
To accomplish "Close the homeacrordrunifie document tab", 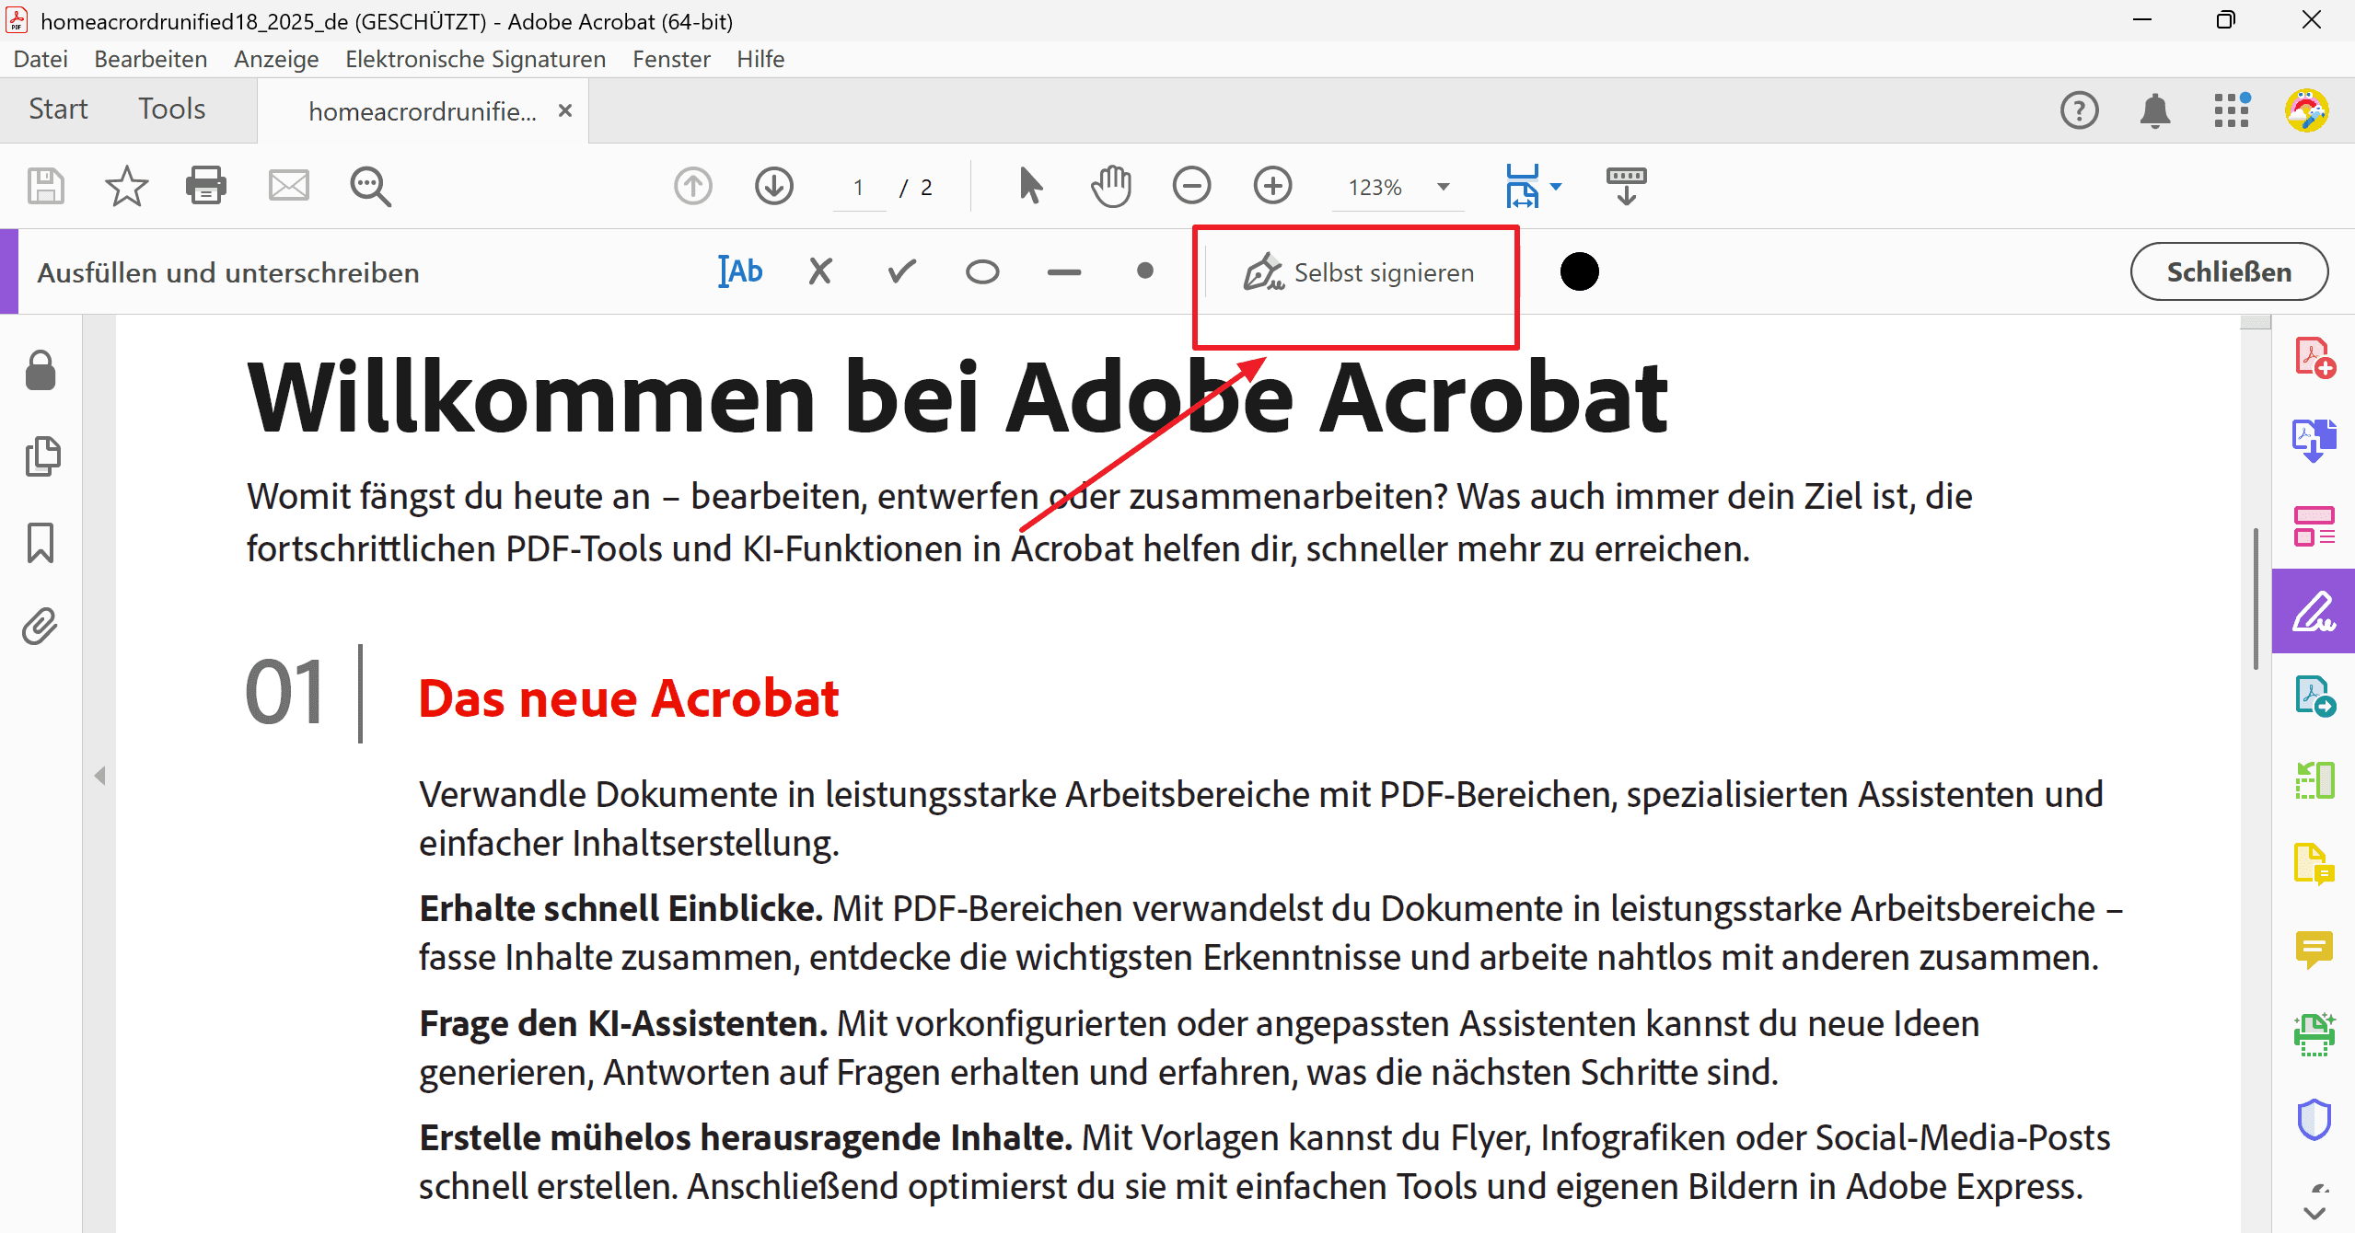I will point(565,110).
